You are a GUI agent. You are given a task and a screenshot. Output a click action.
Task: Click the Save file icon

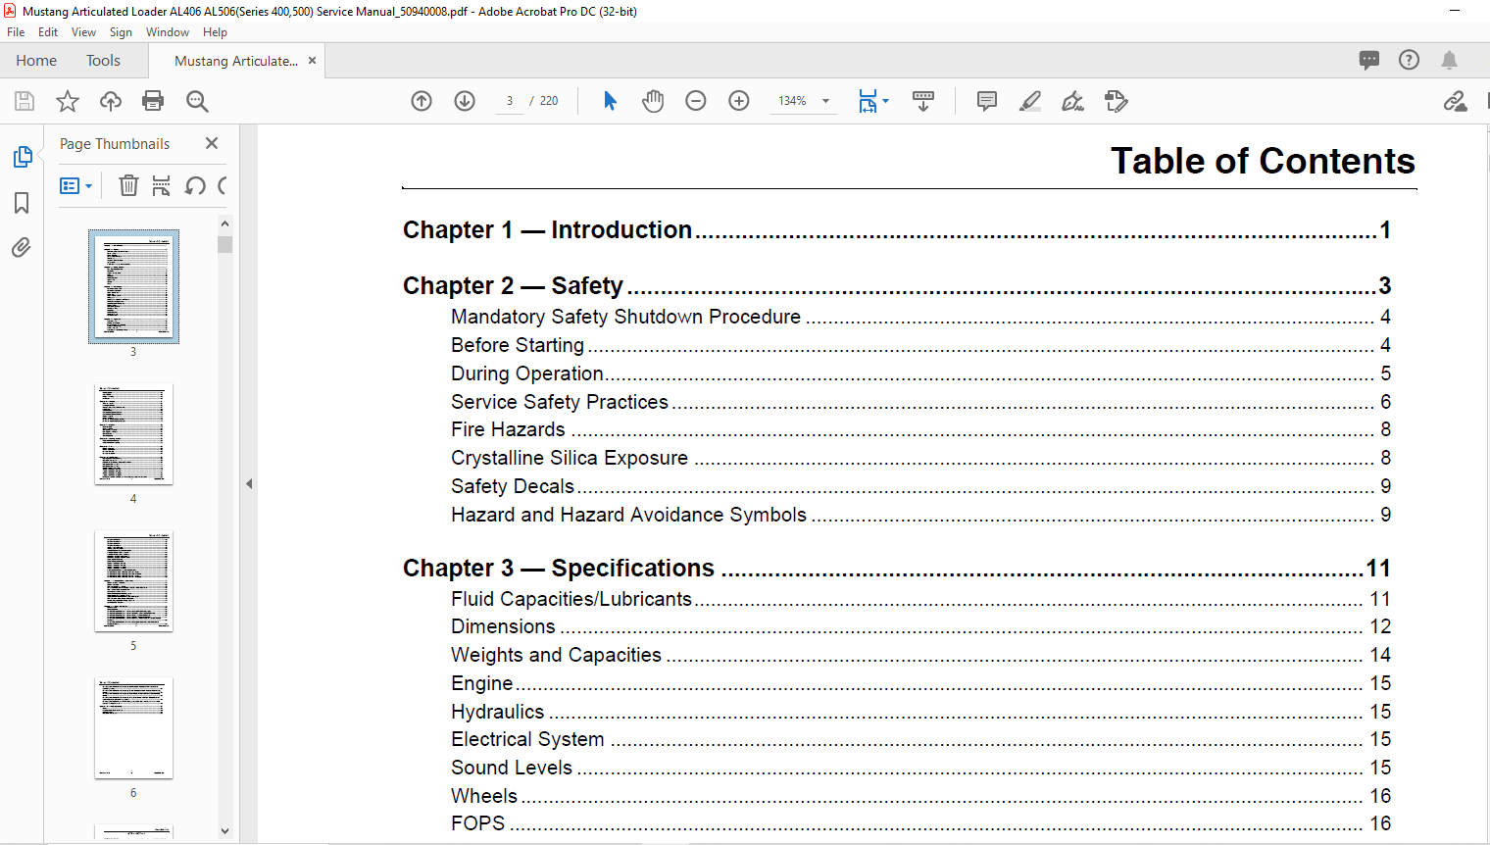pos(25,101)
